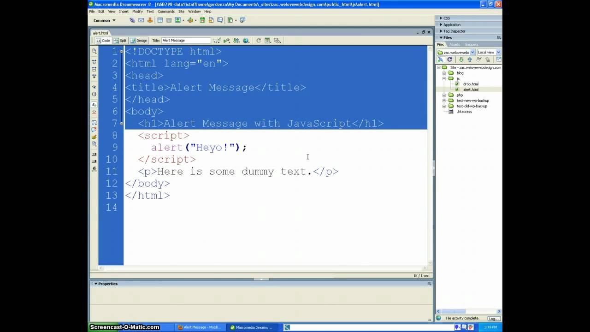This screenshot has height=332, width=590.
Task: Click the Get Files down-arrow icon
Action: pyautogui.click(x=461, y=59)
